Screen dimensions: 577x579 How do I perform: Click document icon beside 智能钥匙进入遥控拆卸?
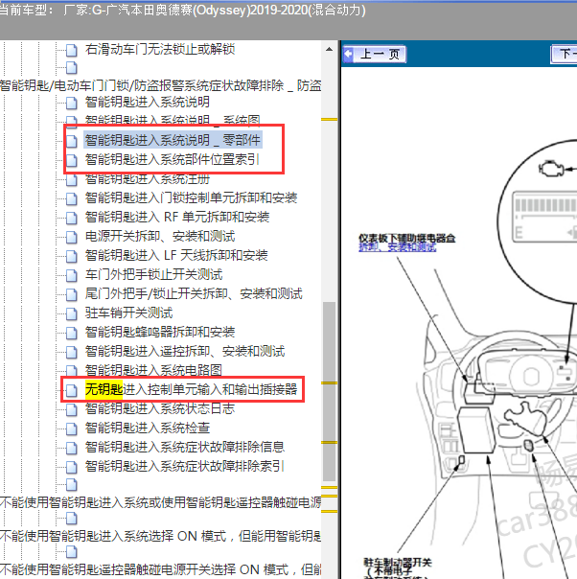72,352
